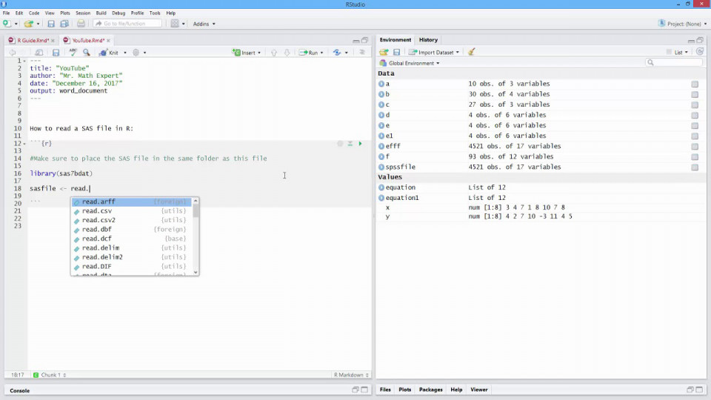Click autocomplete popup scrollbar down arrow

click(196, 273)
